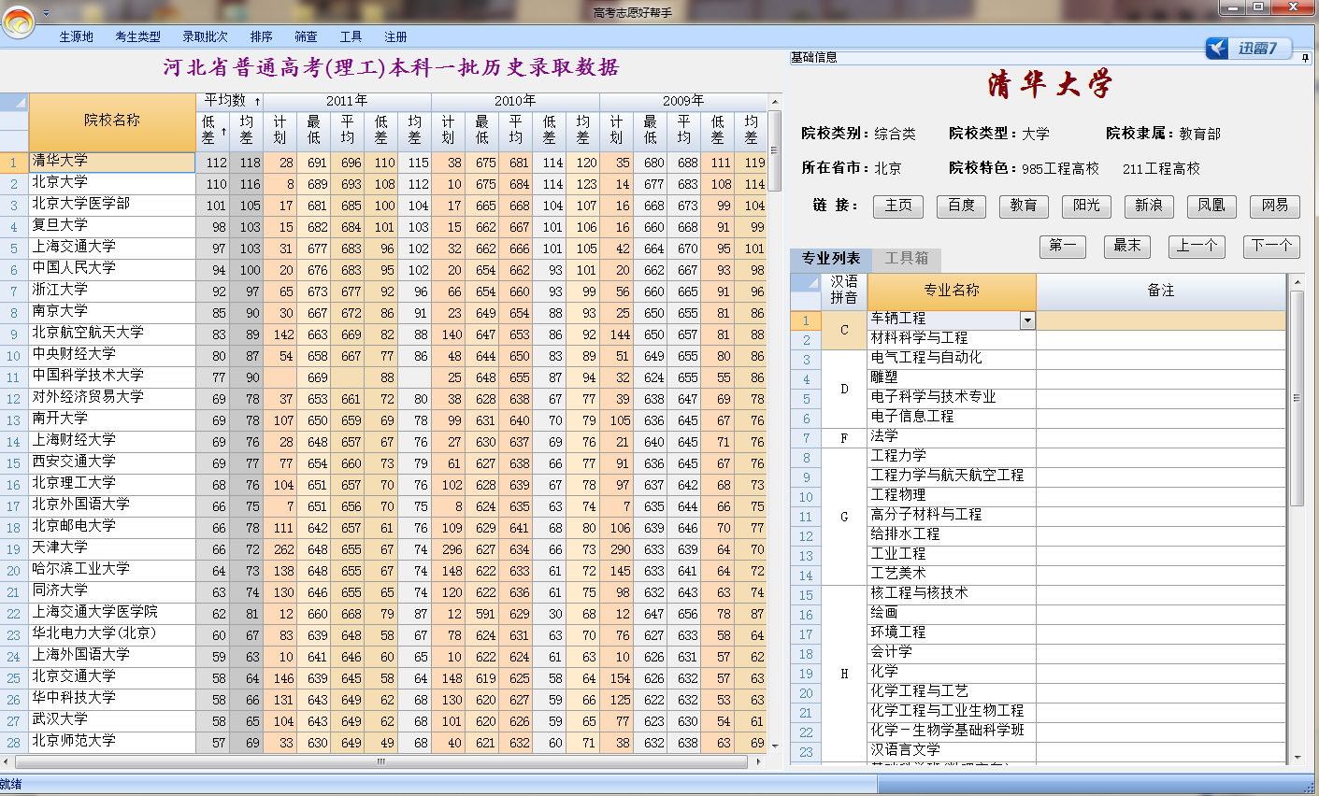Select the 法学 major

click(x=952, y=436)
